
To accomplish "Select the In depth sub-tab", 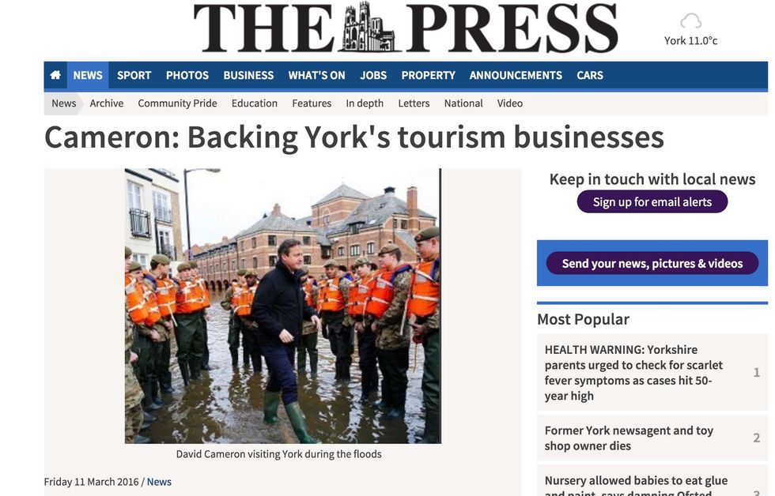I will coord(365,103).
